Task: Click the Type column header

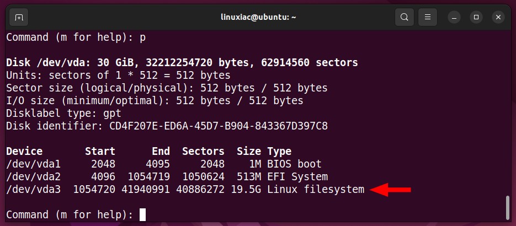Action: [x=279, y=152]
